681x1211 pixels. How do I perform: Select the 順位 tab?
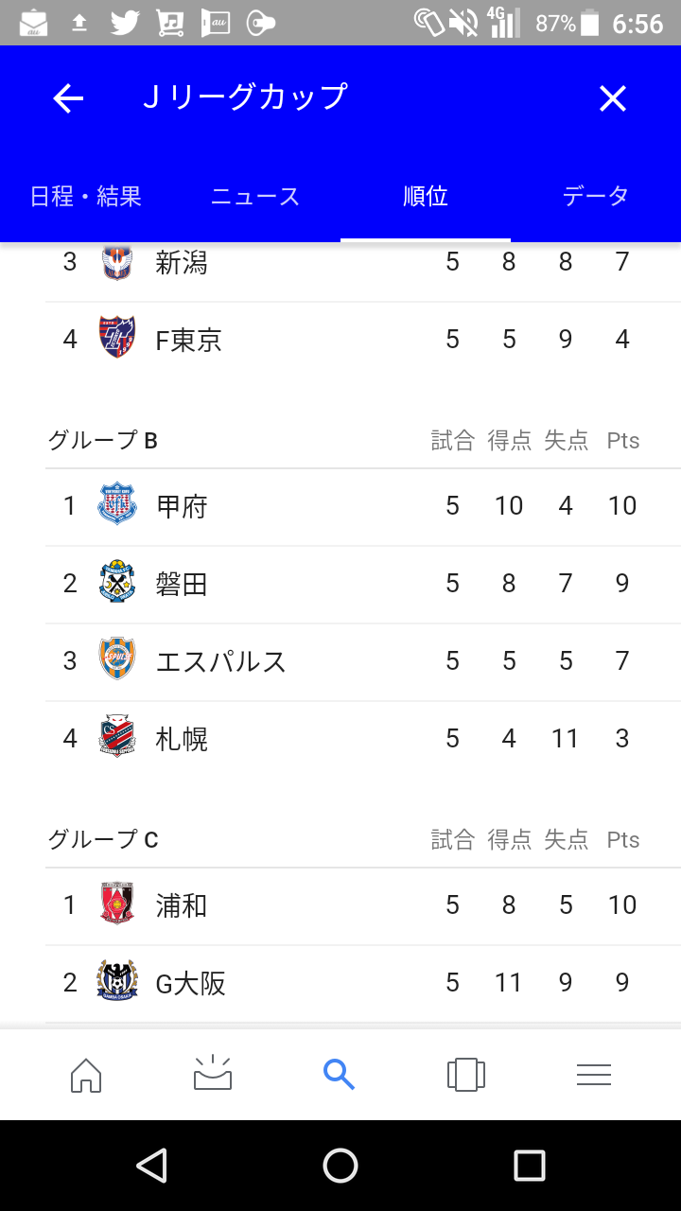point(426,197)
